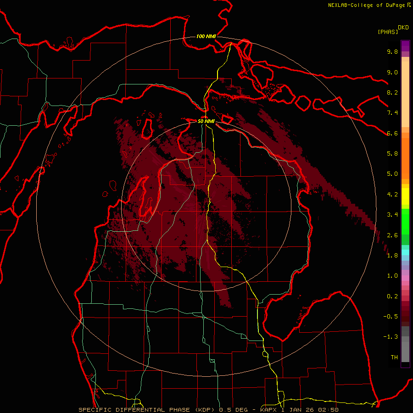Click the 6.6 scale label

tap(392, 133)
